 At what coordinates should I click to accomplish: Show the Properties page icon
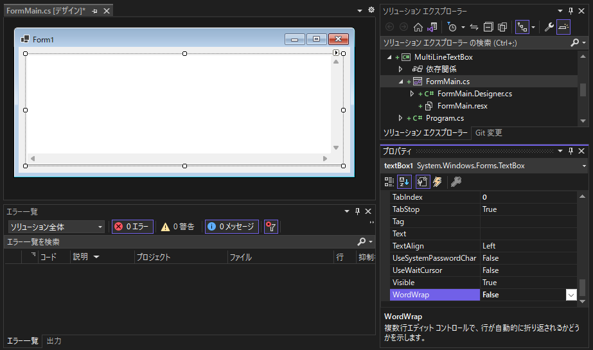(423, 182)
